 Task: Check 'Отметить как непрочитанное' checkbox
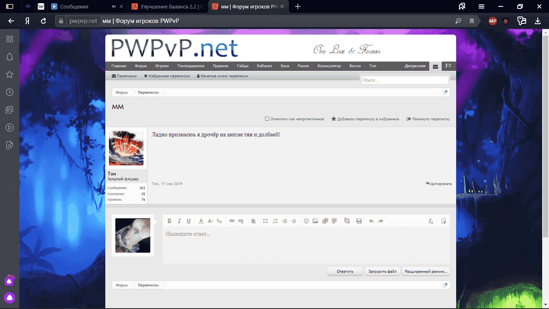pyautogui.click(x=267, y=119)
